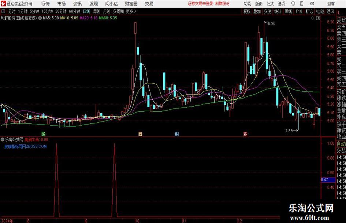Expand 更多 periods chevron
Image resolution: width=346 pixels, height=223 pixels.
coord(135,11)
